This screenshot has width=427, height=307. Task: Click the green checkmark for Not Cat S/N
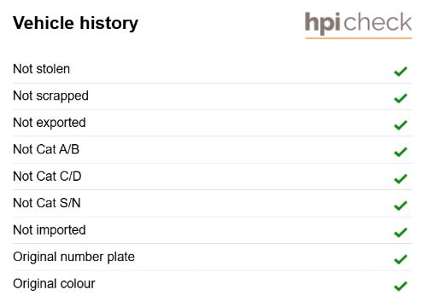pyautogui.click(x=401, y=206)
